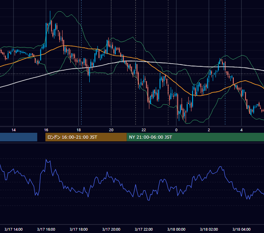Click the price chart hour label 0
264x233 pixels.
[x=176, y=130]
